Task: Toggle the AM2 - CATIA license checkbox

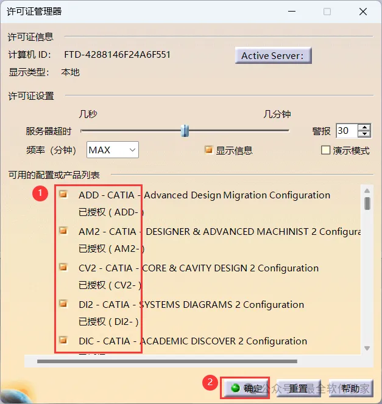Action: coord(63,231)
